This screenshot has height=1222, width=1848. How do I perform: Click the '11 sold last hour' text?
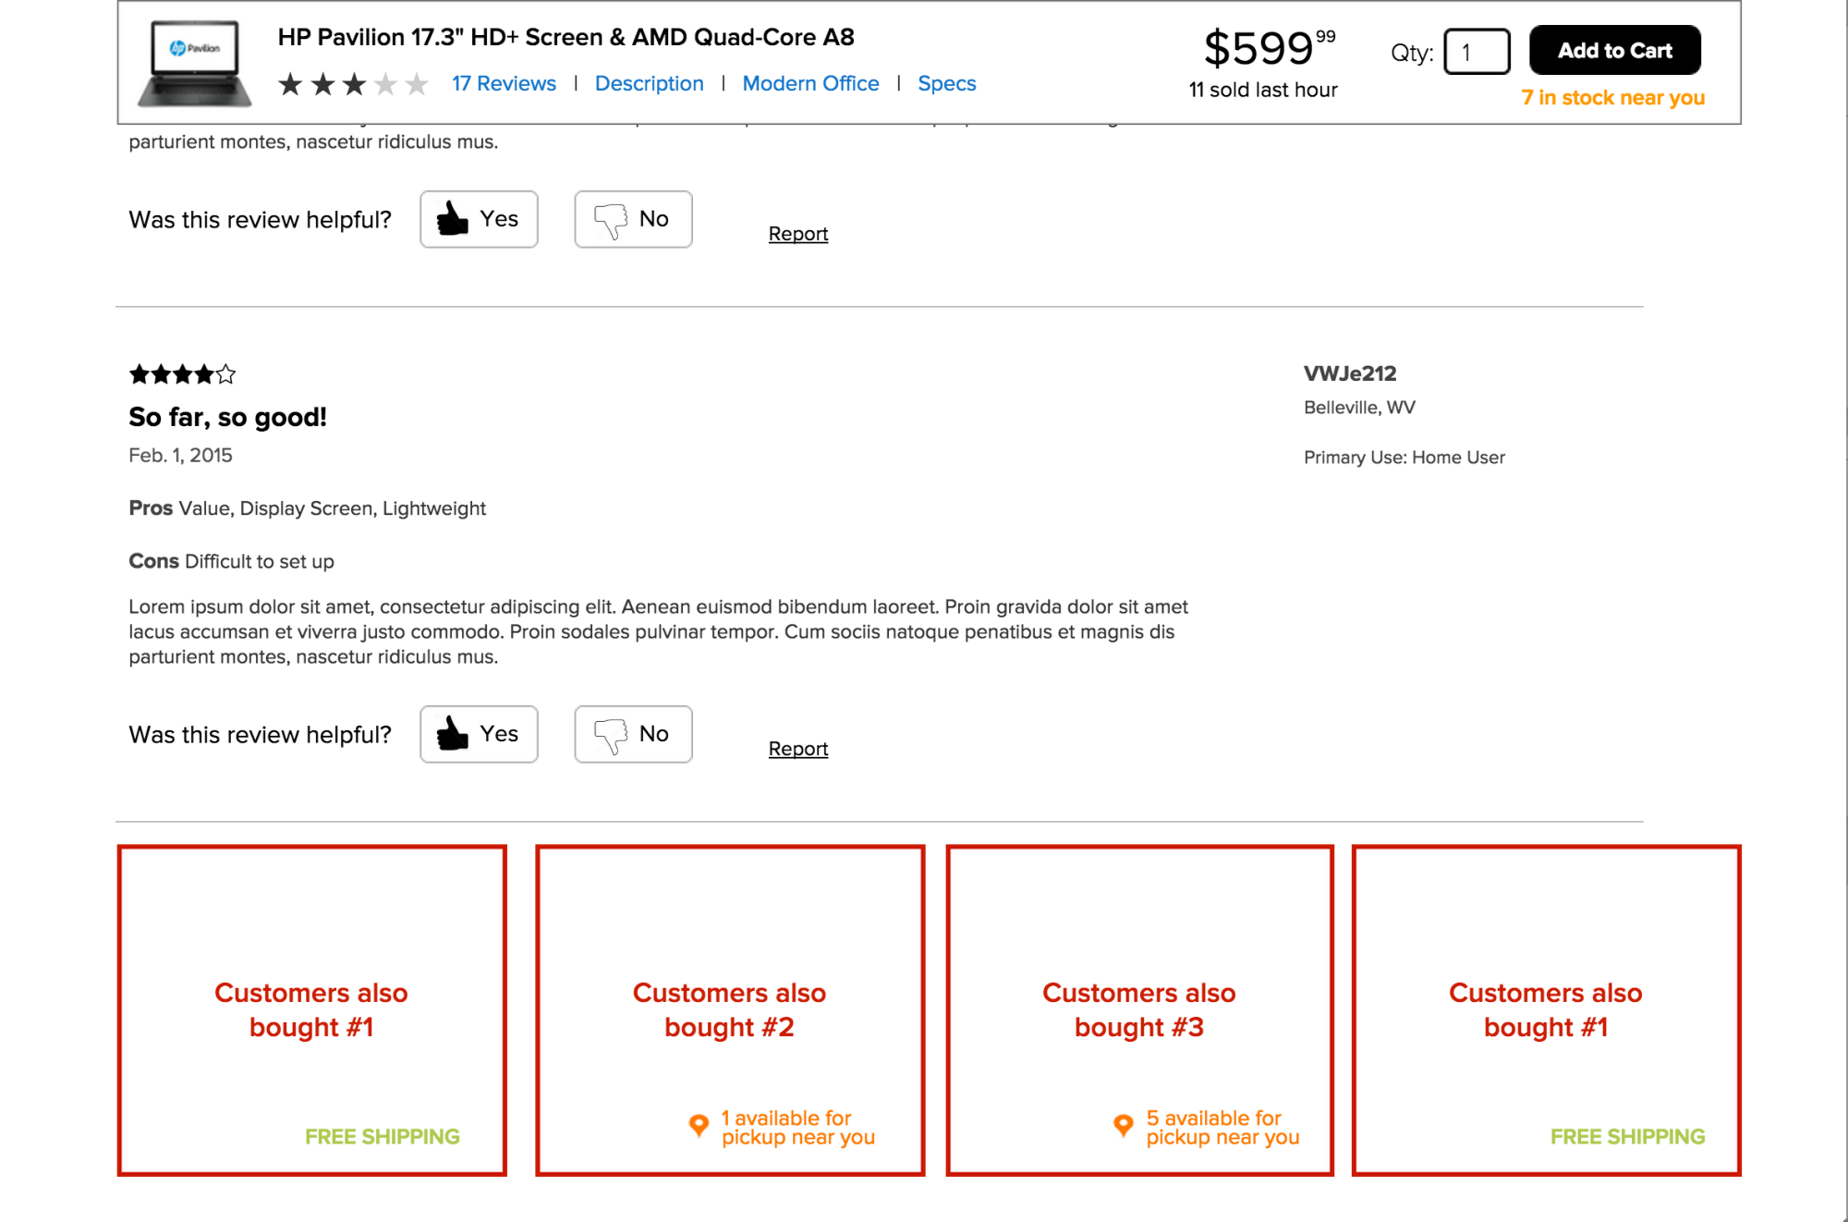click(x=1263, y=90)
